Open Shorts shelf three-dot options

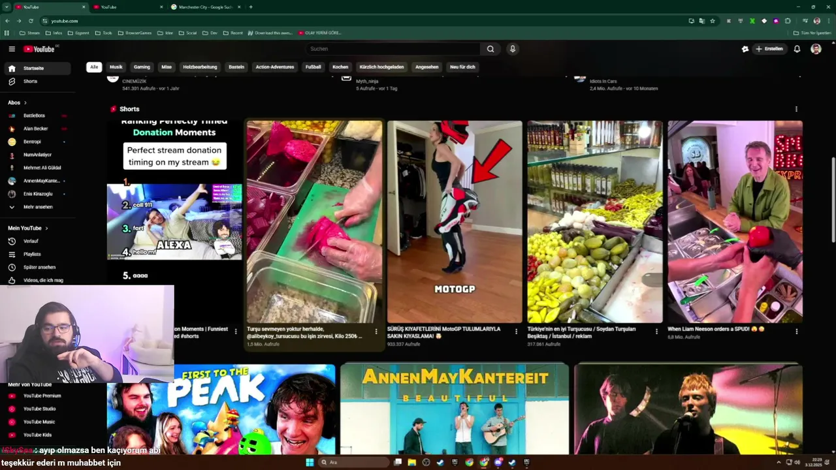796,109
